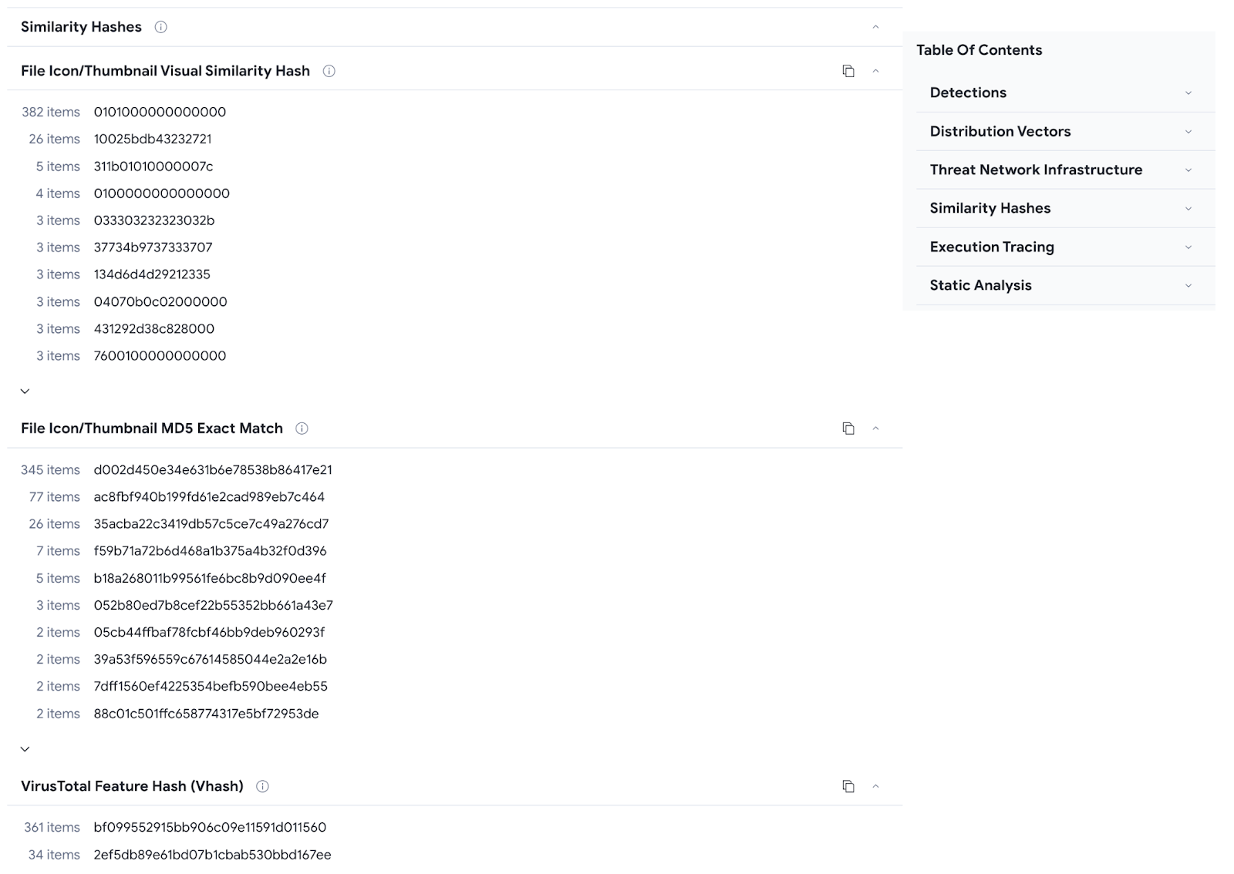This screenshot has height=874, width=1234.
Task: Click info icon next to Similarity Hashes
Action: [x=160, y=27]
